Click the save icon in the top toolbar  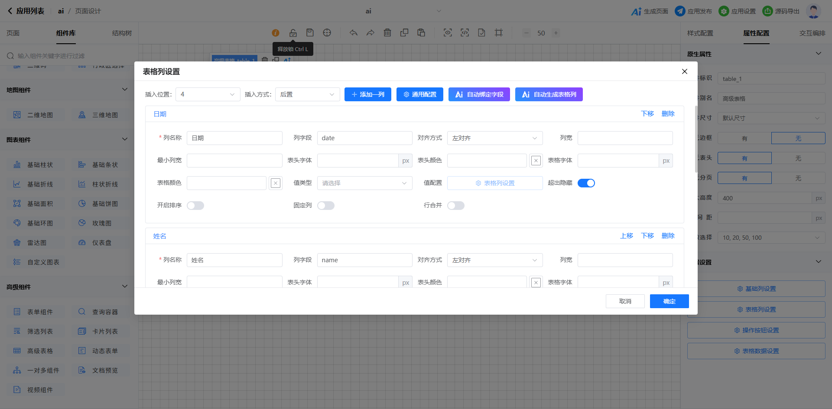(310, 33)
